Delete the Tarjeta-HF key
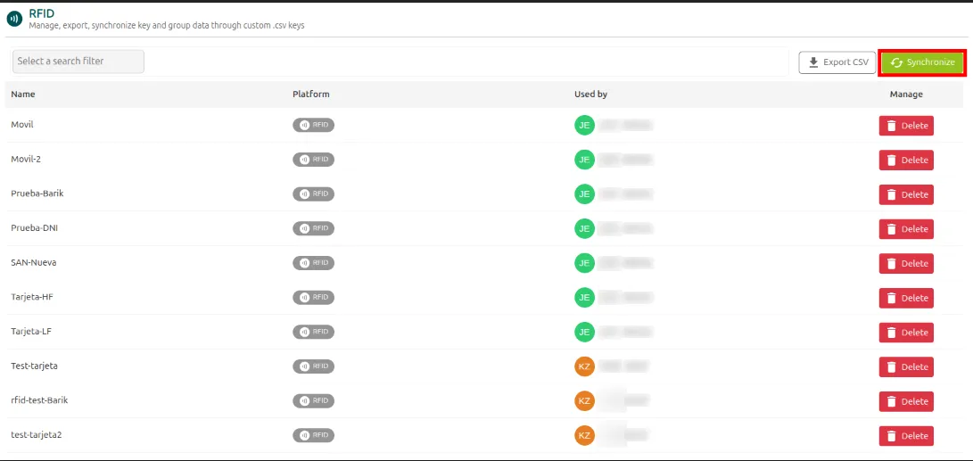 click(x=906, y=298)
